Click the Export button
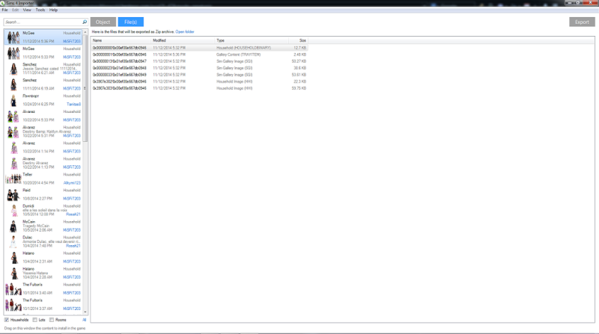Image resolution: width=599 pixels, height=334 pixels. (x=582, y=22)
